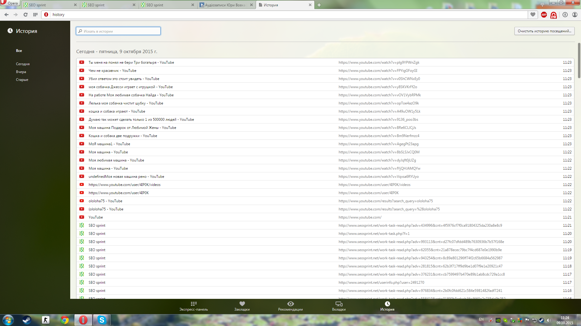Screen dimensions: 581x326
Task: Select the Вчера filter in sidebar
Action: click(21, 72)
